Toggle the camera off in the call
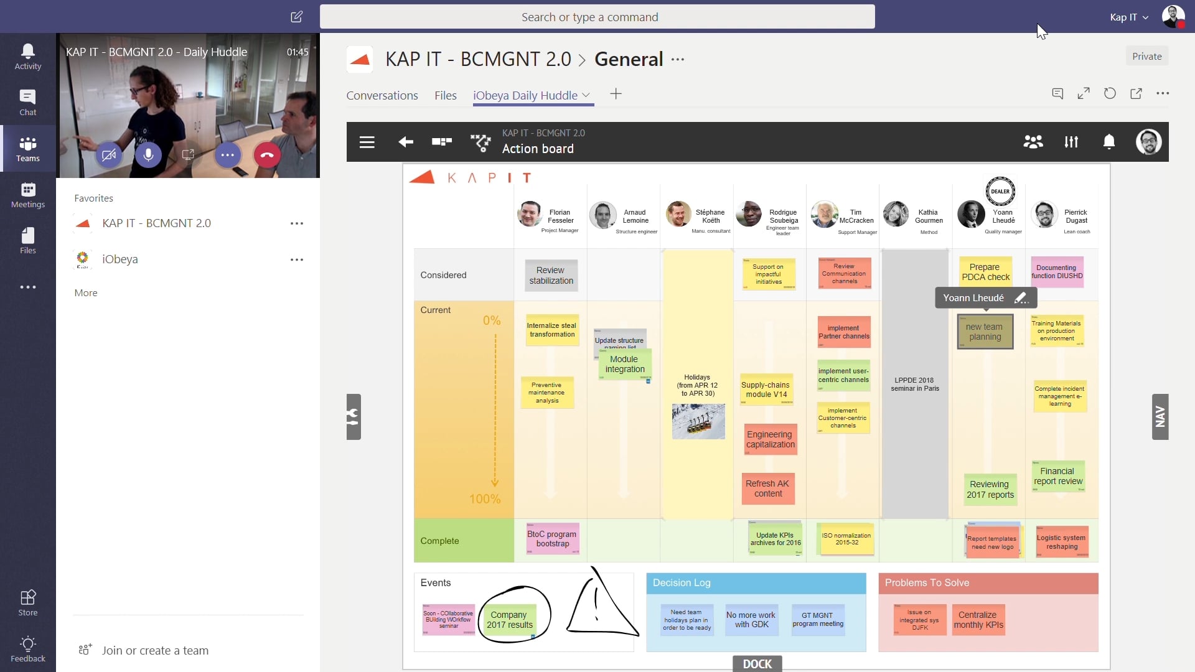 (x=108, y=155)
